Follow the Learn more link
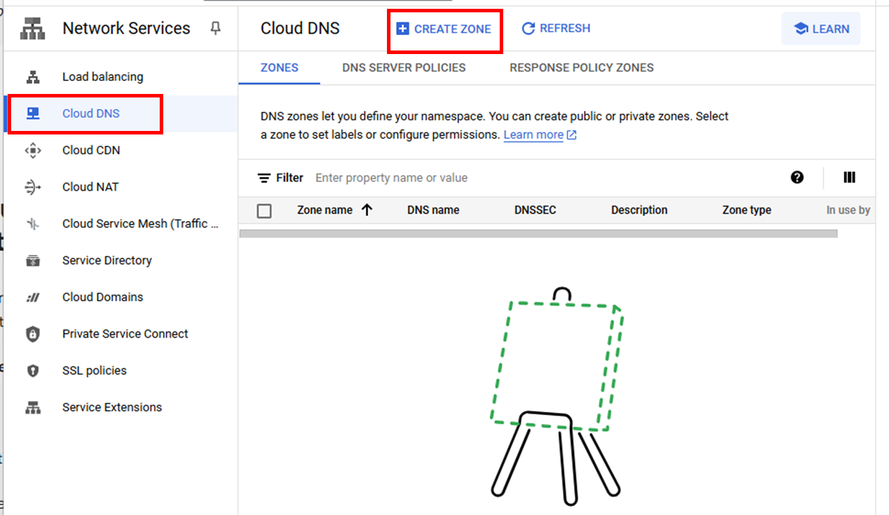 pyautogui.click(x=534, y=134)
